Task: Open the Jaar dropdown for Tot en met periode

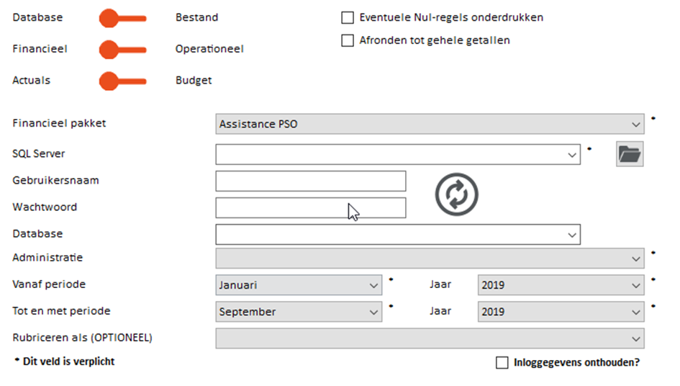Action: coord(561,312)
